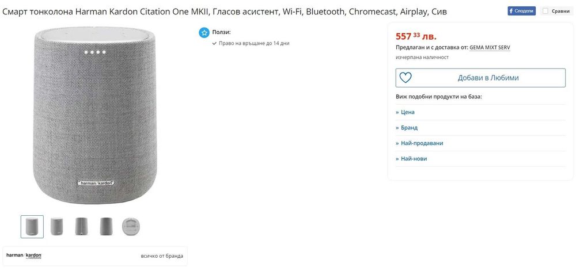Image resolution: width=576 pixels, height=271 pixels.
Task: Tick the Сравни compare checkbox
Action: [x=545, y=11]
